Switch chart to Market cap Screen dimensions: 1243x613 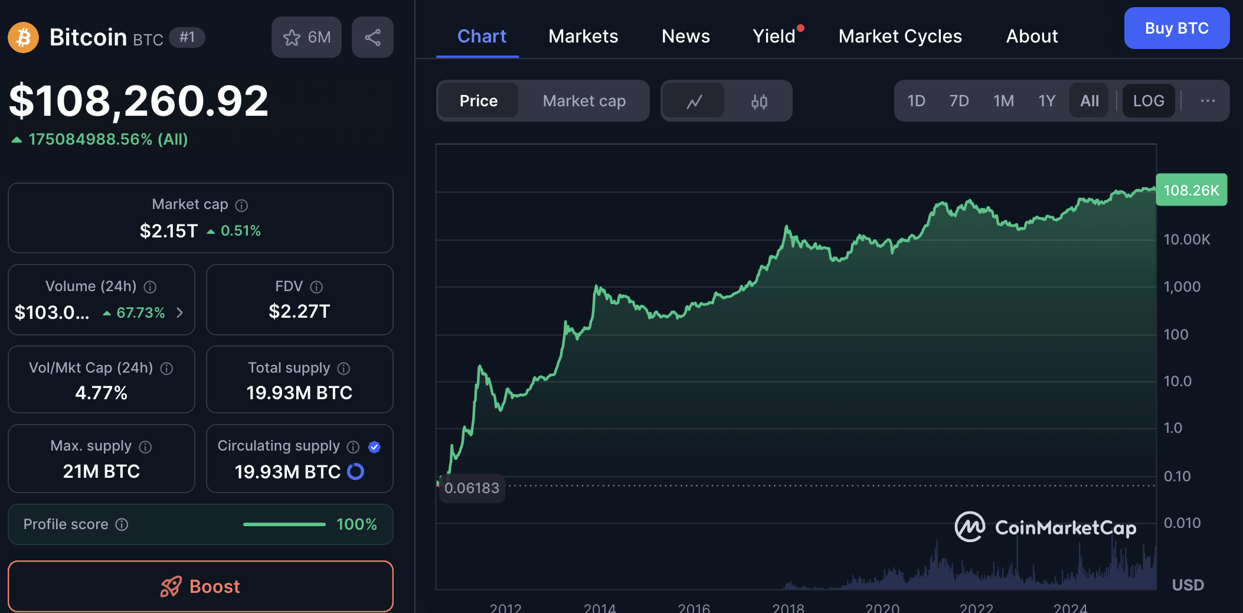pos(584,101)
